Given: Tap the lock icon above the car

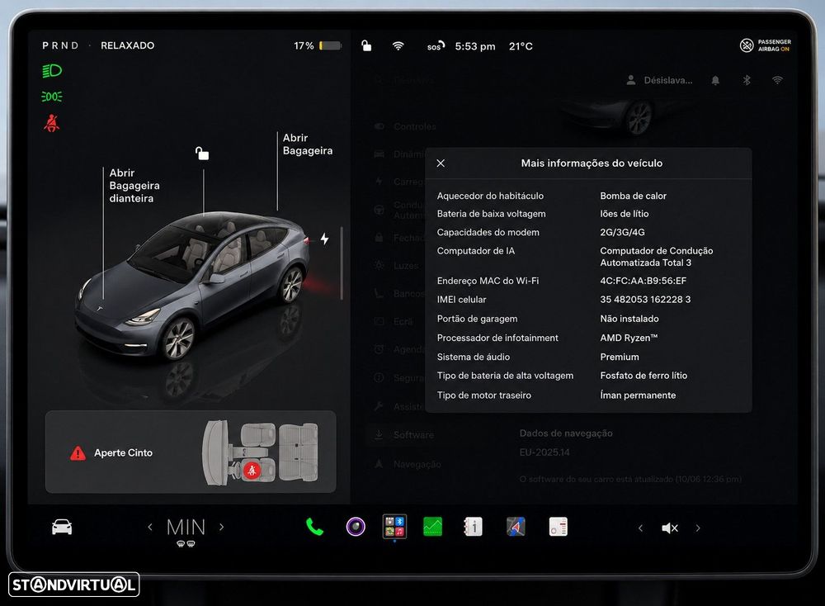Looking at the screenshot, I should pos(202,154).
